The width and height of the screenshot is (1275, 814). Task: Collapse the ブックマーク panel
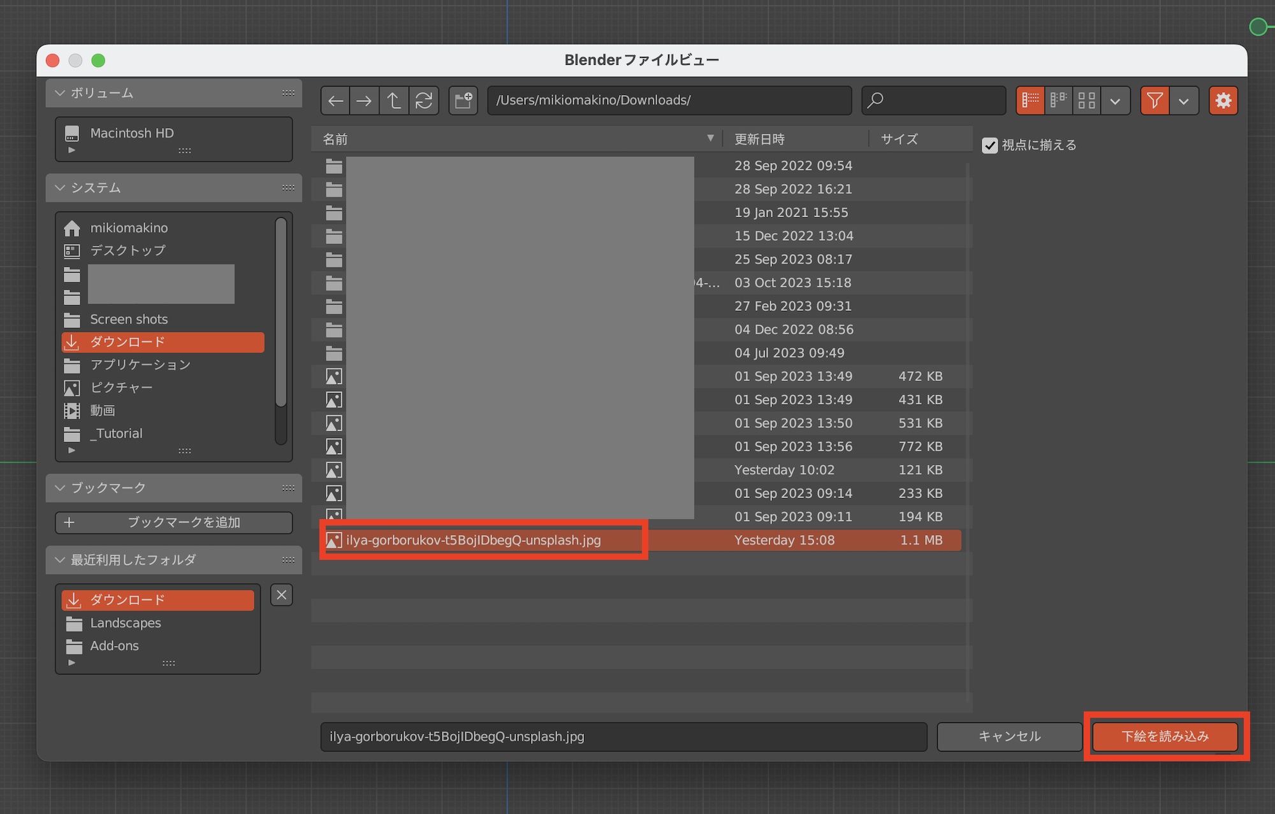pyautogui.click(x=61, y=488)
